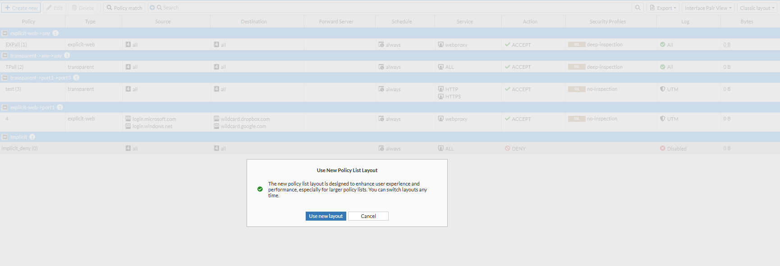The width and height of the screenshot is (780, 266).
Task: Click login.windows.net source address
Action: click(152, 126)
